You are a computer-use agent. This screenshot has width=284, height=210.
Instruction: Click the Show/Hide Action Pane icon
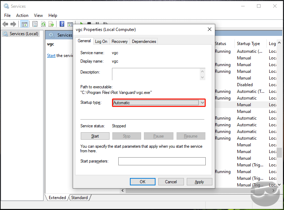70,24
